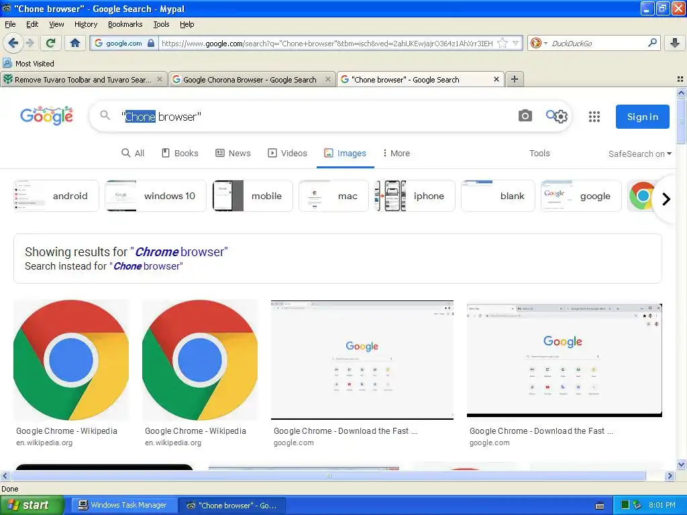
Task: Go back using the back arrow button
Action: [x=13, y=43]
